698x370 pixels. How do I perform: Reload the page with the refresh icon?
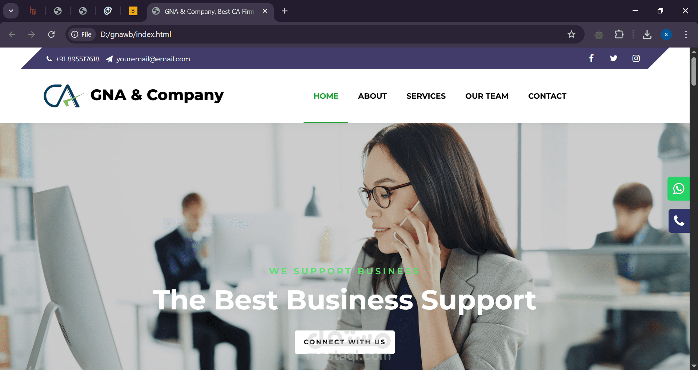pos(51,34)
